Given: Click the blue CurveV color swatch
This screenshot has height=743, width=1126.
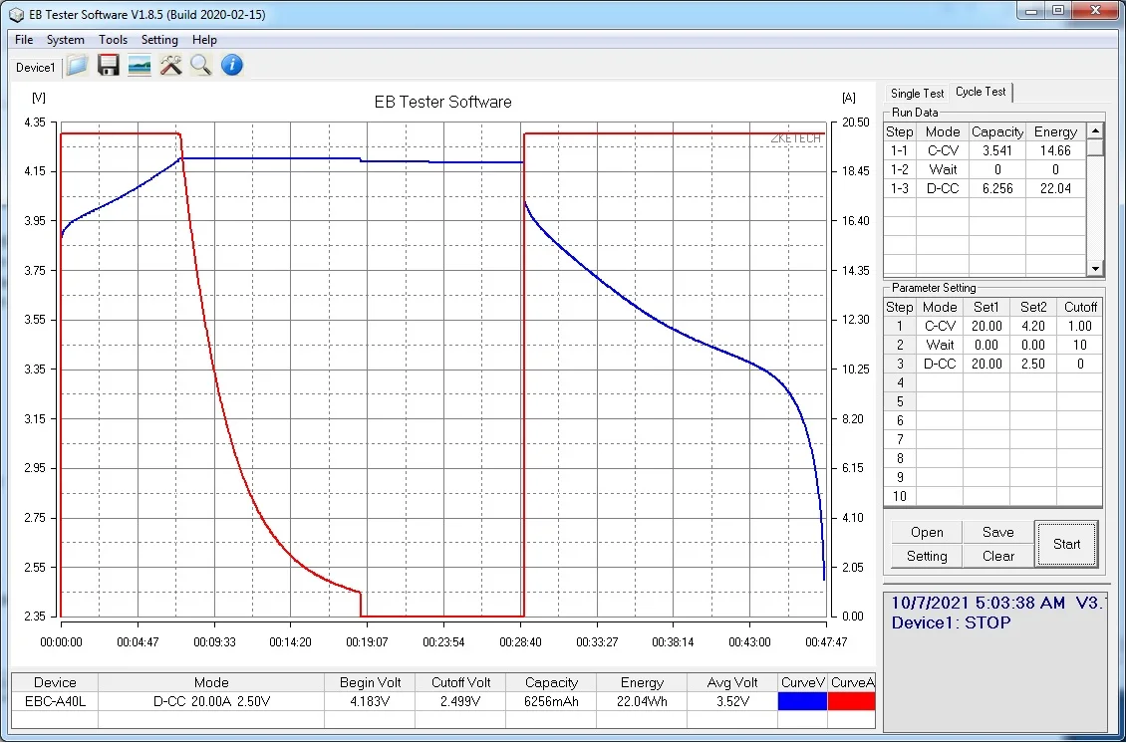Looking at the screenshot, I should [x=802, y=701].
